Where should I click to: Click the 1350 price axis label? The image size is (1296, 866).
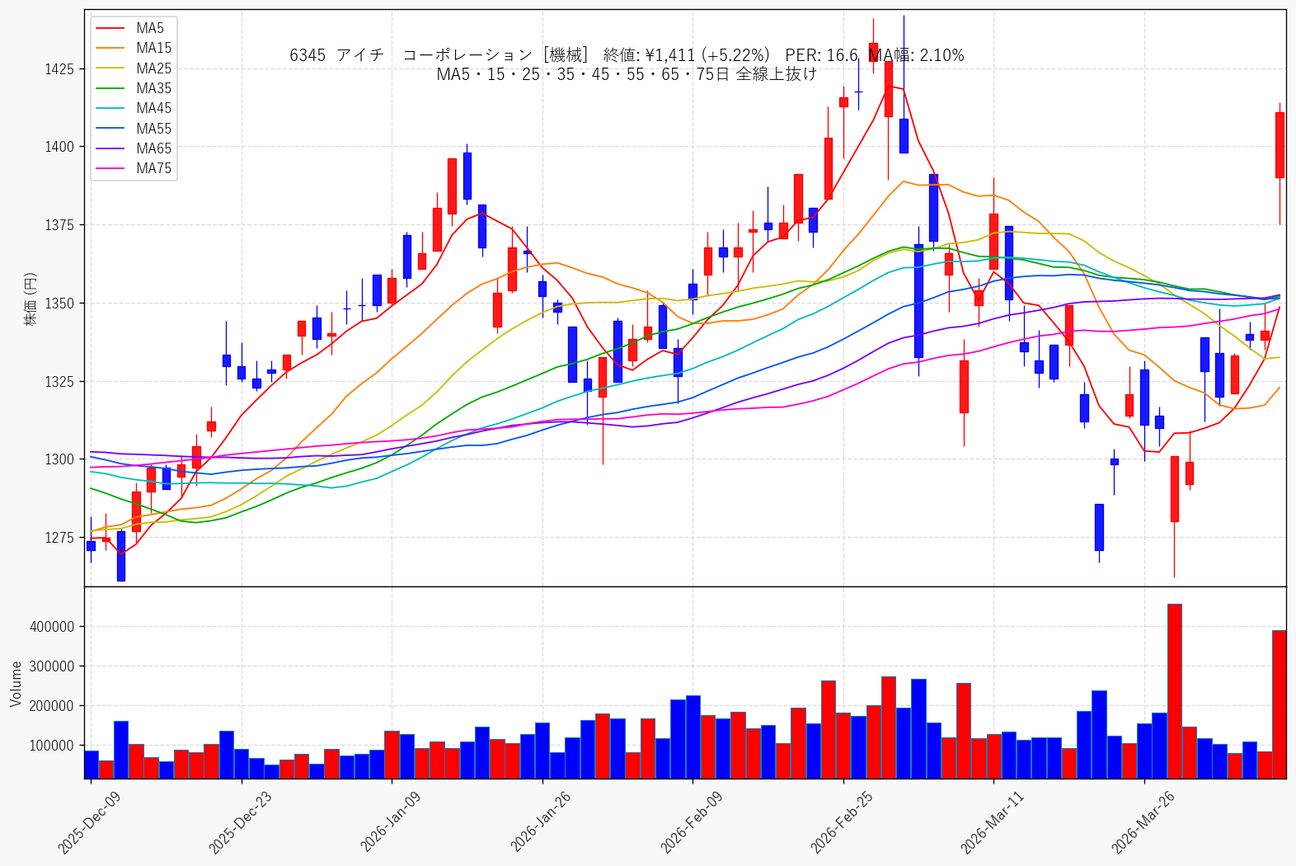click(59, 304)
